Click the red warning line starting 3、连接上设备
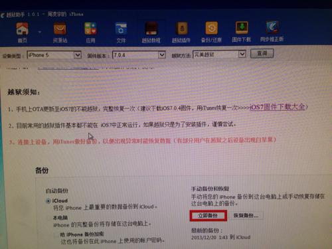 coord(143,141)
